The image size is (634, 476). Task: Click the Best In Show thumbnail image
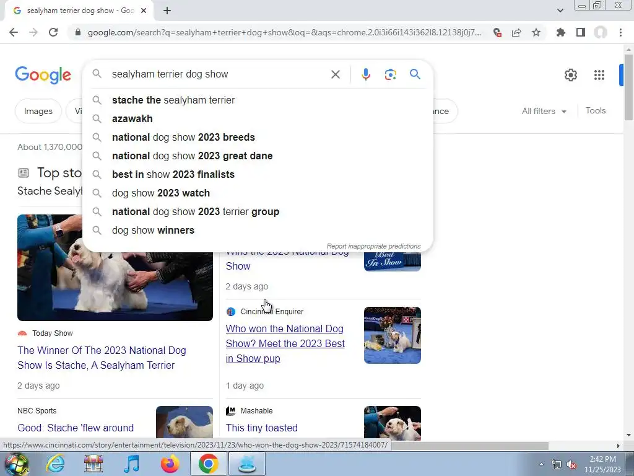click(x=392, y=261)
